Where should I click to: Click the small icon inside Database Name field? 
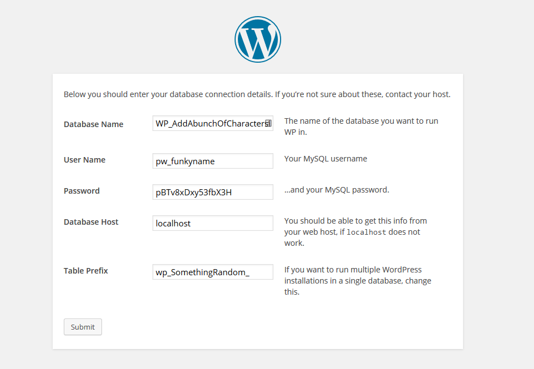point(267,123)
